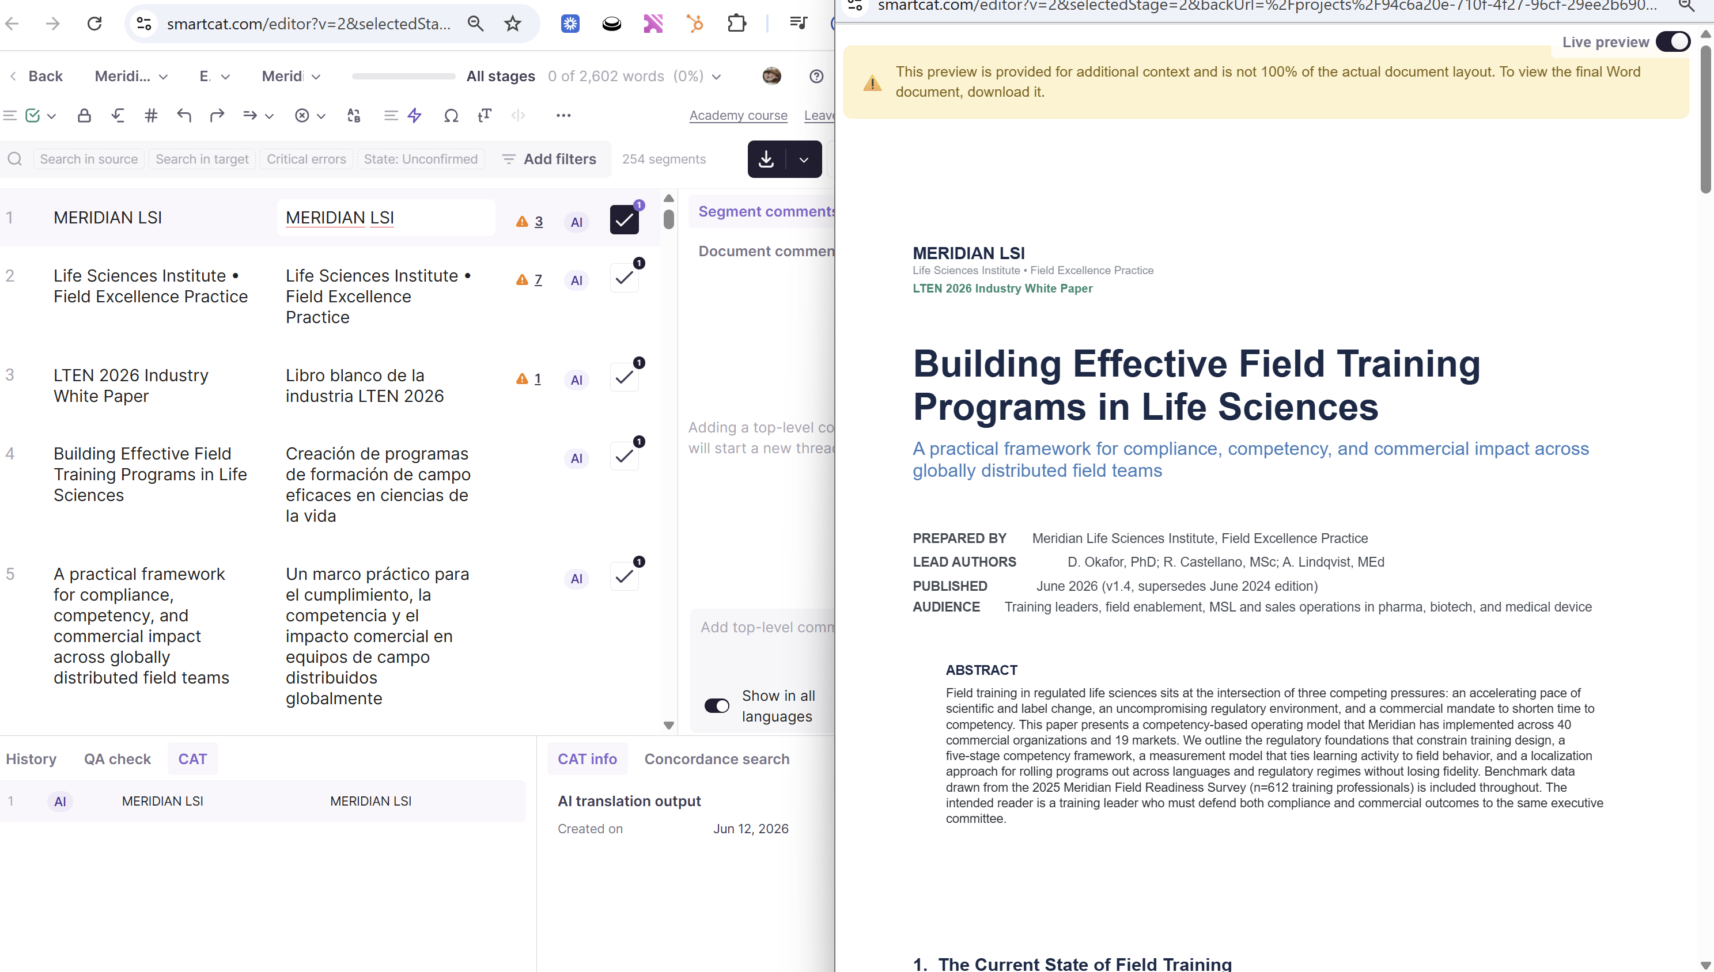Click the segment list vertical scrollbar thumb
This screenshot has height=972, width=1714.
pyautogui.click(x=669, y=219)
